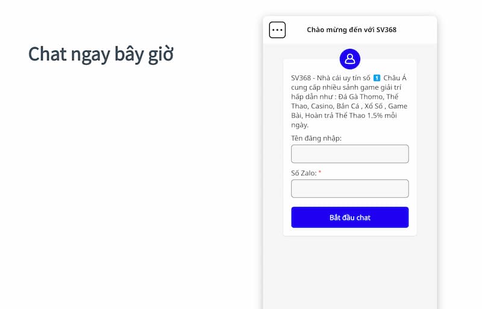Screen dimensions: 482x309
Task: Focus the Số Zalo input field
Action: [349, 189]
